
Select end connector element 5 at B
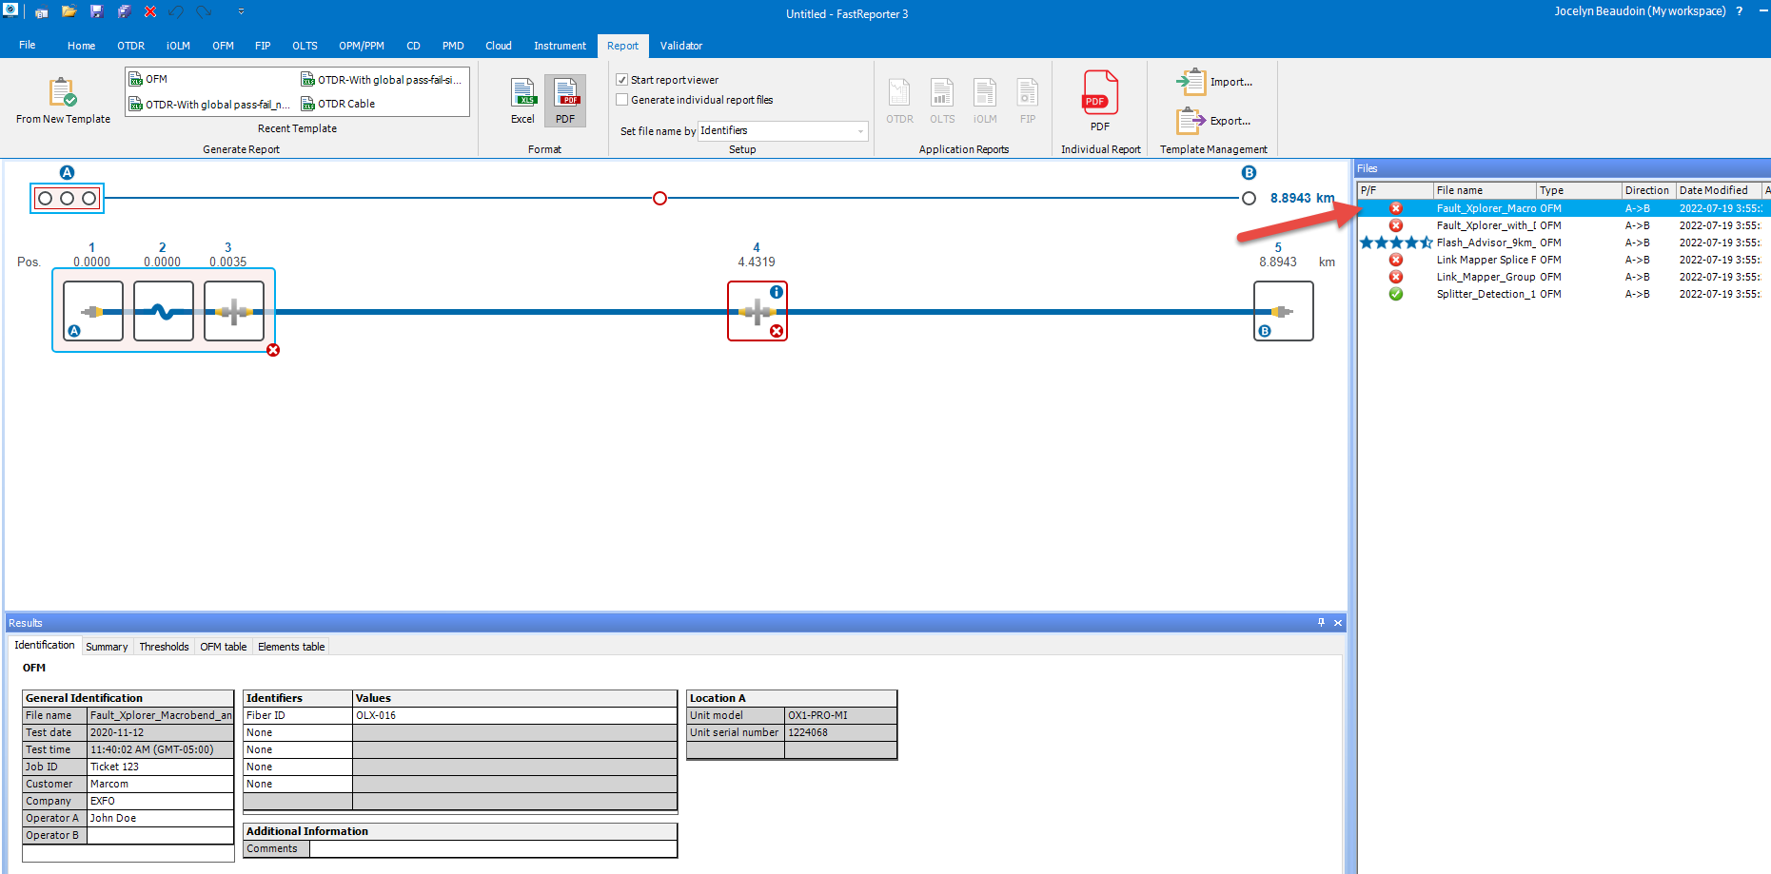(x=1284, y=311)
